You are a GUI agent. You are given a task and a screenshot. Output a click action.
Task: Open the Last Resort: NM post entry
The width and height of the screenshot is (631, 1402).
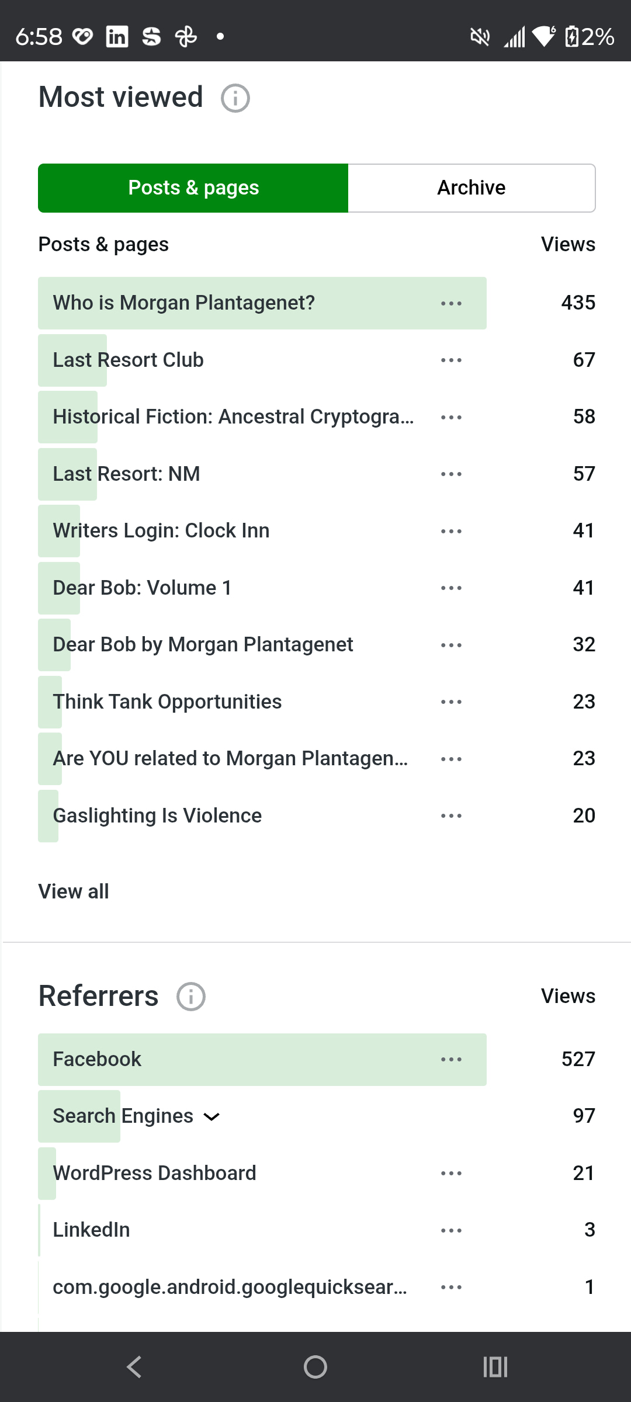click(x=126, y=474)
